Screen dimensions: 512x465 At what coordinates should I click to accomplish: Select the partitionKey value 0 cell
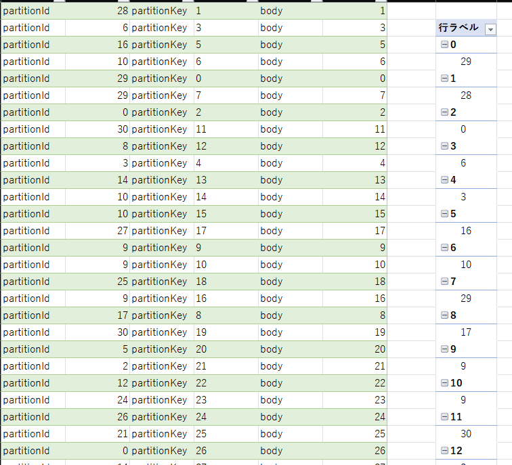pos(226,79)
